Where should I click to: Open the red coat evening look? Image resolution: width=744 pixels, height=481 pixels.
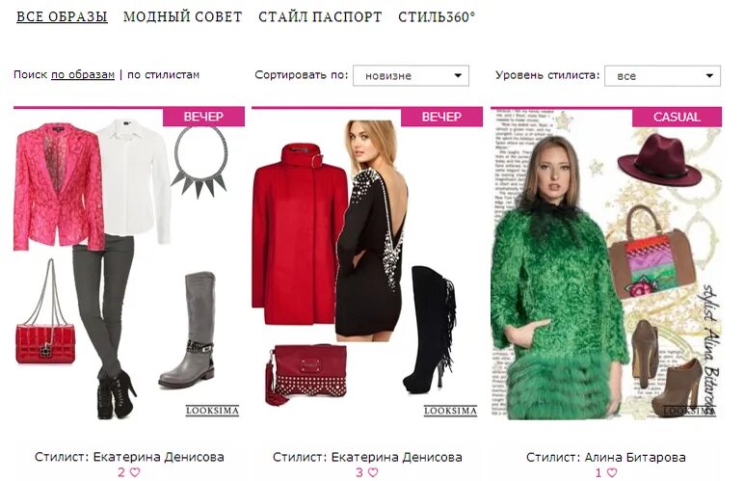[x=367, y=265]
